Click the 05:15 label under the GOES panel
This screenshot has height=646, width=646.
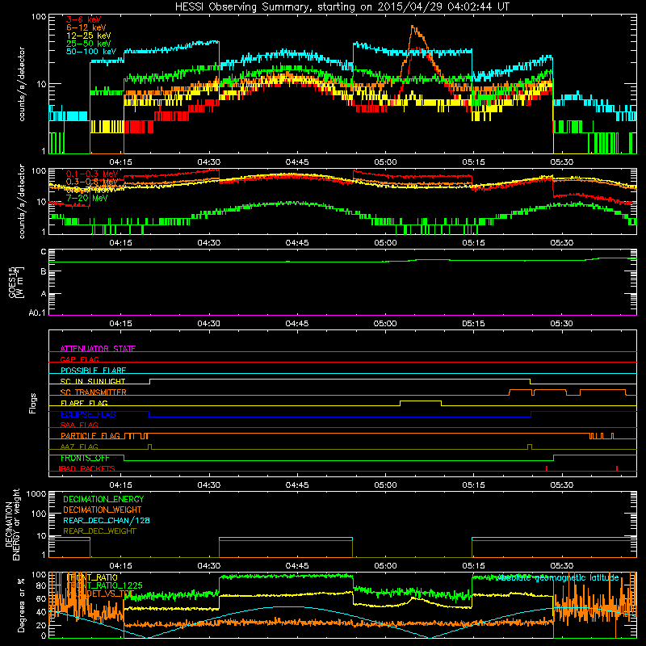click(x=473, y=324)
